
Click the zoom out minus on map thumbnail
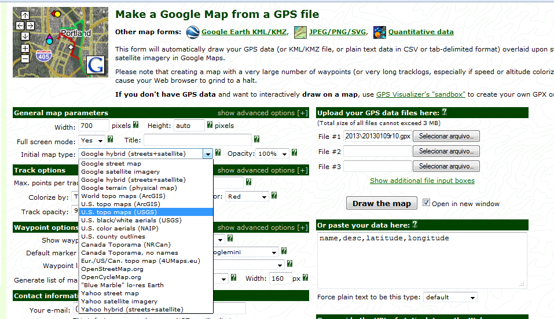tap(25, 58)
